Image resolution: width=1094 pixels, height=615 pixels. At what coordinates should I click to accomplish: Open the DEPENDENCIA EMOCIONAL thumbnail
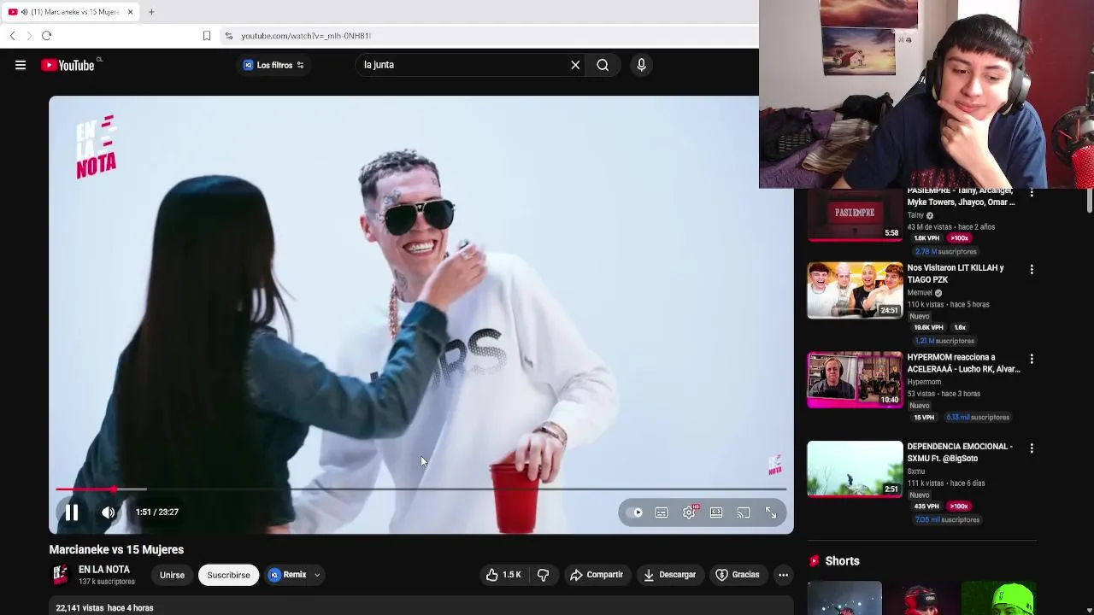(855, 469)
